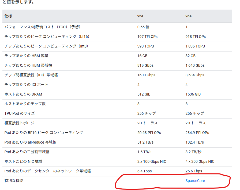Select the '1600 Gbps' value

[146, 75]
